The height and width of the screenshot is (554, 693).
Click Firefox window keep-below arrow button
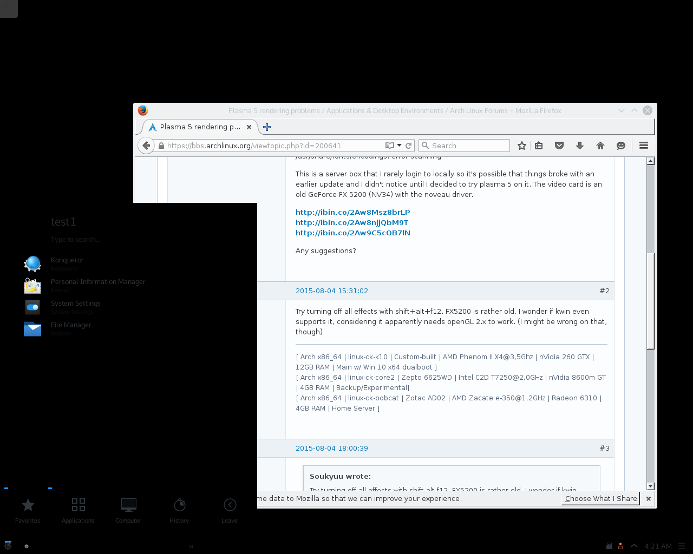click(622, 110)
